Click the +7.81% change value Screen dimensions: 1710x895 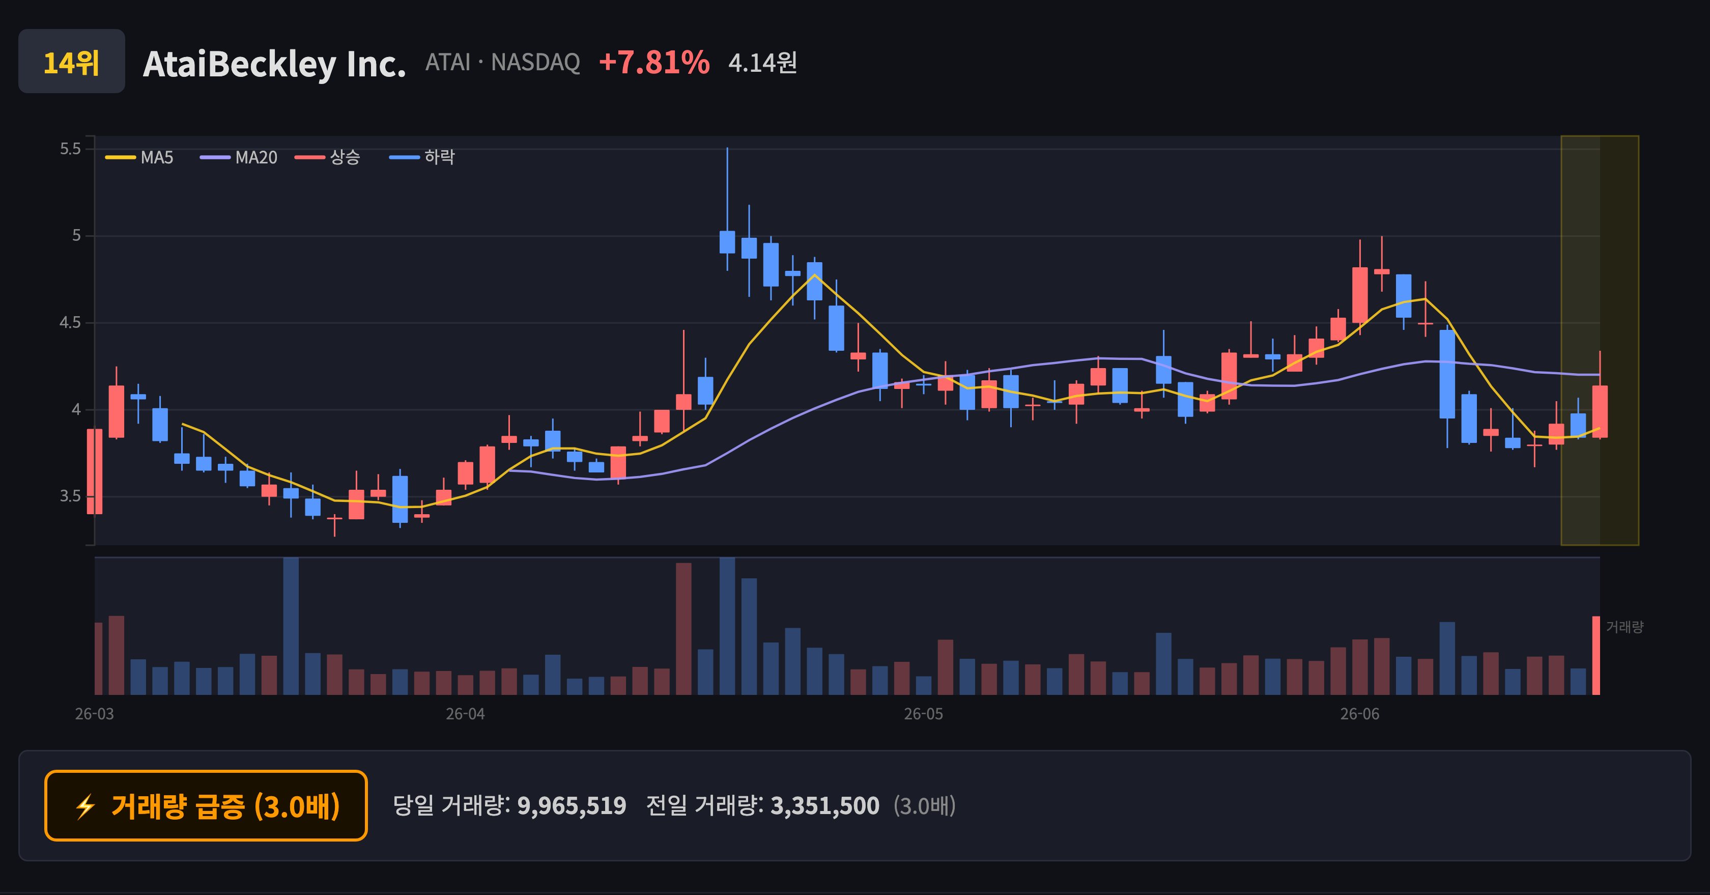pos(654,63)
